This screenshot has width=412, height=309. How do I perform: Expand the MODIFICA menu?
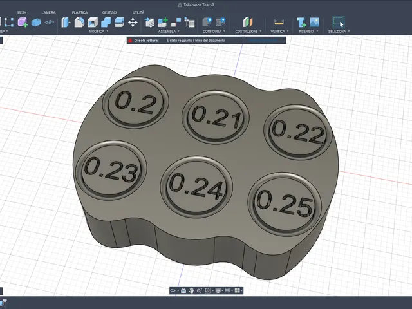(x=98, y=32)
